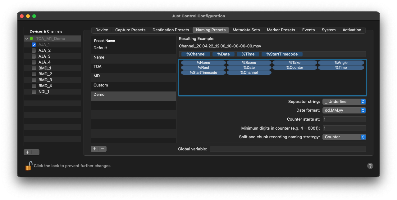Select the Demo preset row
Image resolution: width=397 pixels, height=200 pixels.
click(134, 96)
